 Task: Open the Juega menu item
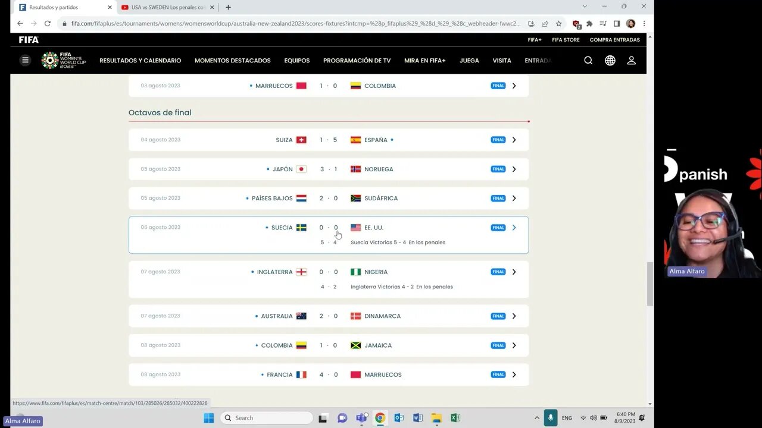pyautogui.click(x=469, y=61)
